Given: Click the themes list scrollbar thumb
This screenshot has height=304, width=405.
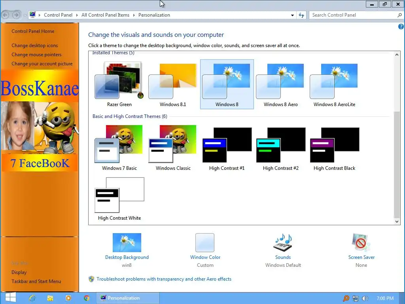Looking at the screenshot, I should tap(397, 164).
